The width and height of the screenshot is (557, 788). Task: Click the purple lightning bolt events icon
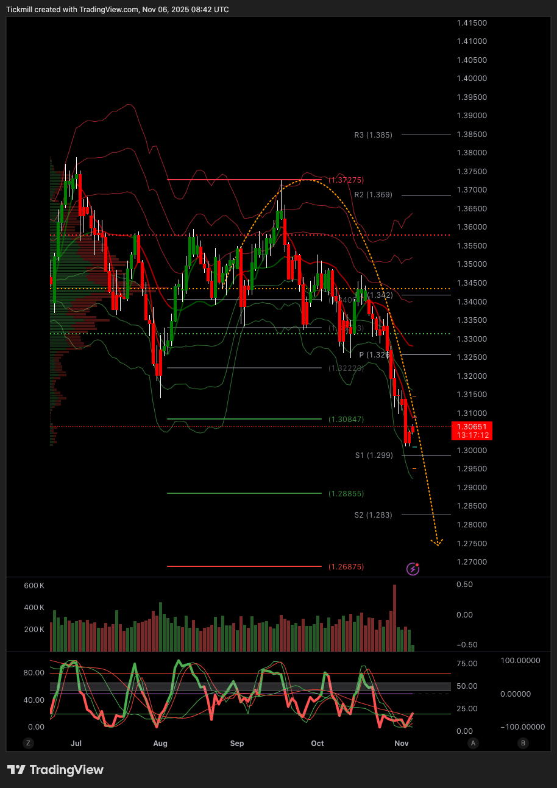click(x=413, y=569)
